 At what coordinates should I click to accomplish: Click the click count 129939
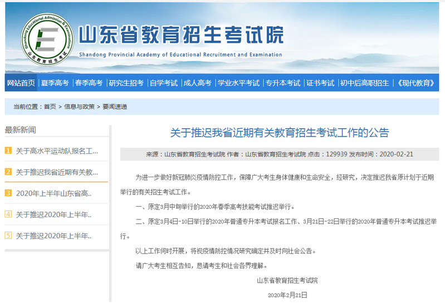(x=336, y=154)
